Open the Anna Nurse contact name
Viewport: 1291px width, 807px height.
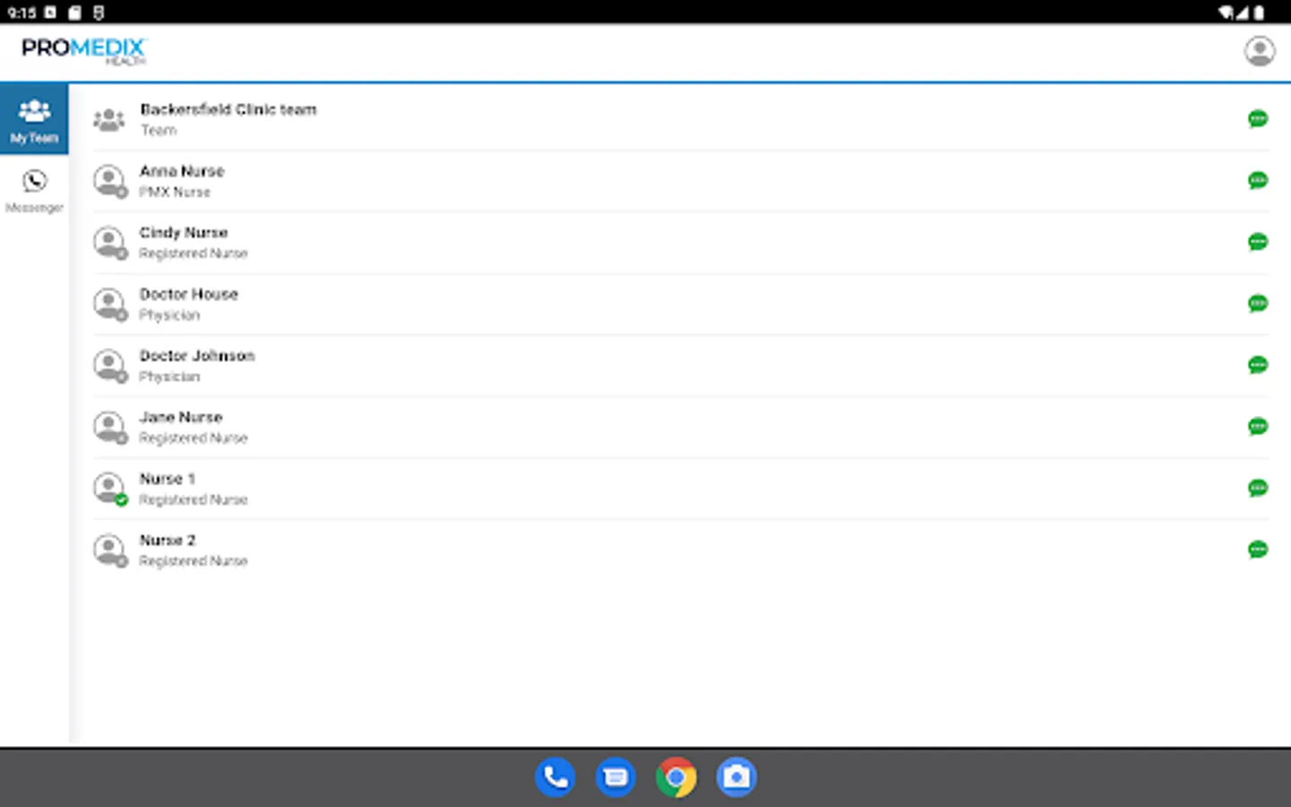pos(182,171)
